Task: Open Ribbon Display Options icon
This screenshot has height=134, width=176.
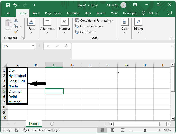Action: click(x=135, y=5)
